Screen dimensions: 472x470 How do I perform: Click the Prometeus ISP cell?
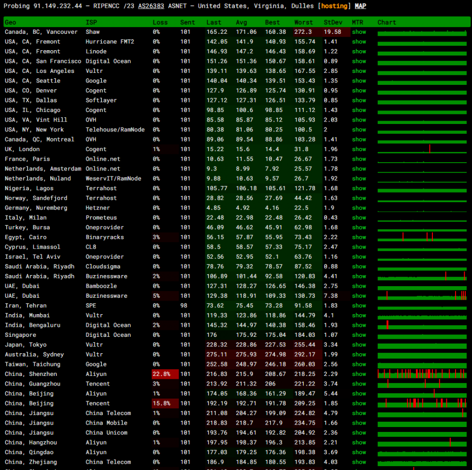pyautogui.click(x=101, y=218)
